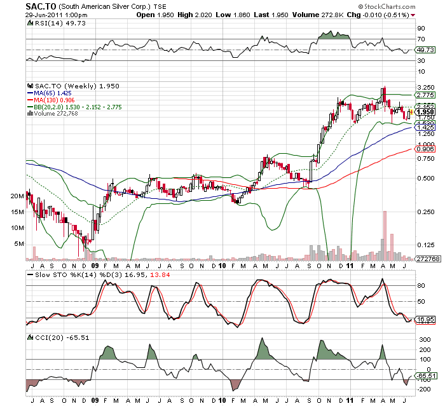The image size is (445, 406).
Task: Click the Chg -0.010 (-0.51%) value
Action: click(x=378, y=15)
